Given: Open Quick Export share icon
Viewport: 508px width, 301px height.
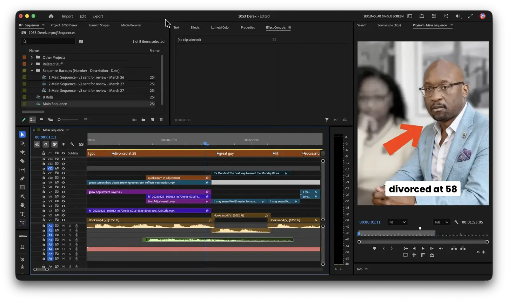Looking at the screenshot, I should coord(422,16).
